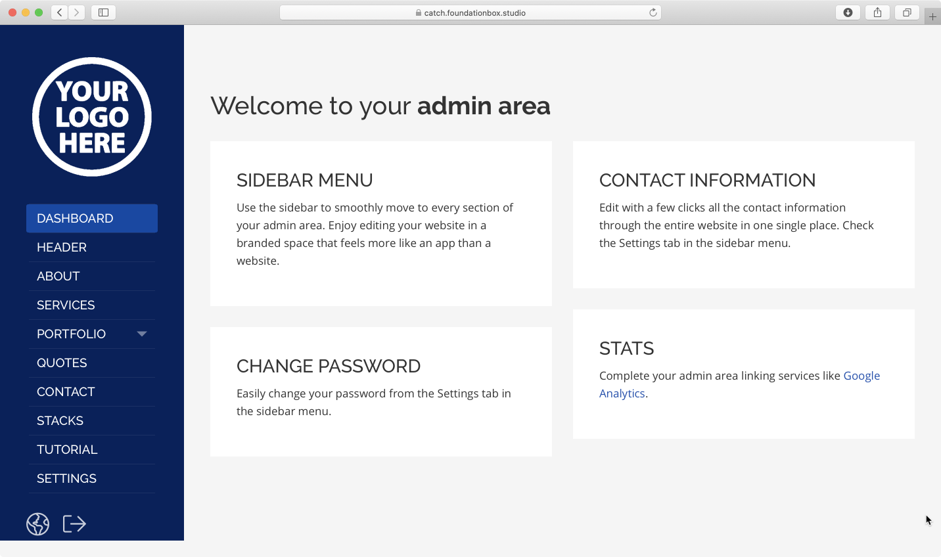Expand the Portfolio submenu arrow

pos(141,334)
